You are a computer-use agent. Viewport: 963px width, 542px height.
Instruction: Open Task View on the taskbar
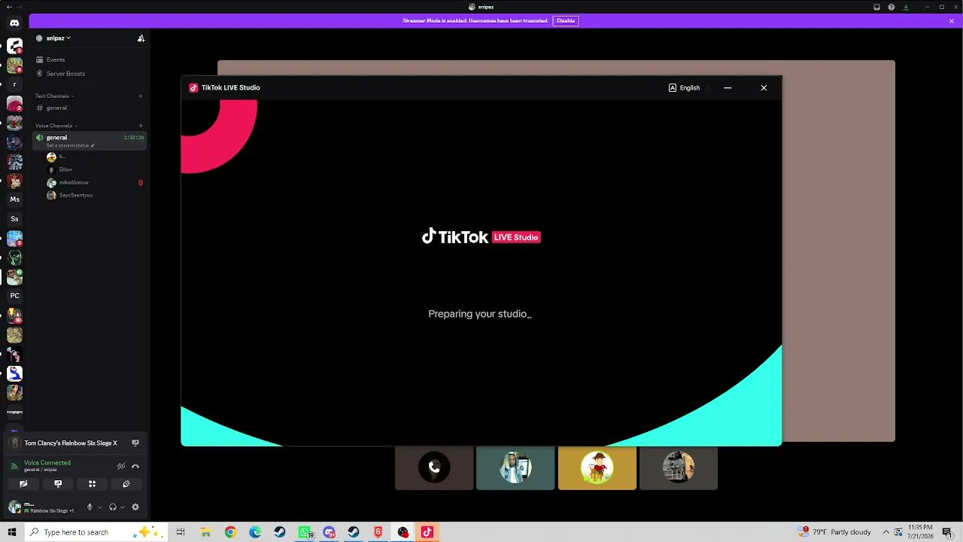tap(181, 532)
